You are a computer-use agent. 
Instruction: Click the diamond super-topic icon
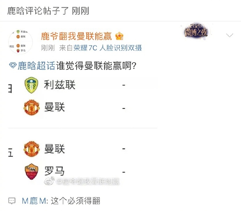point(13,65)
